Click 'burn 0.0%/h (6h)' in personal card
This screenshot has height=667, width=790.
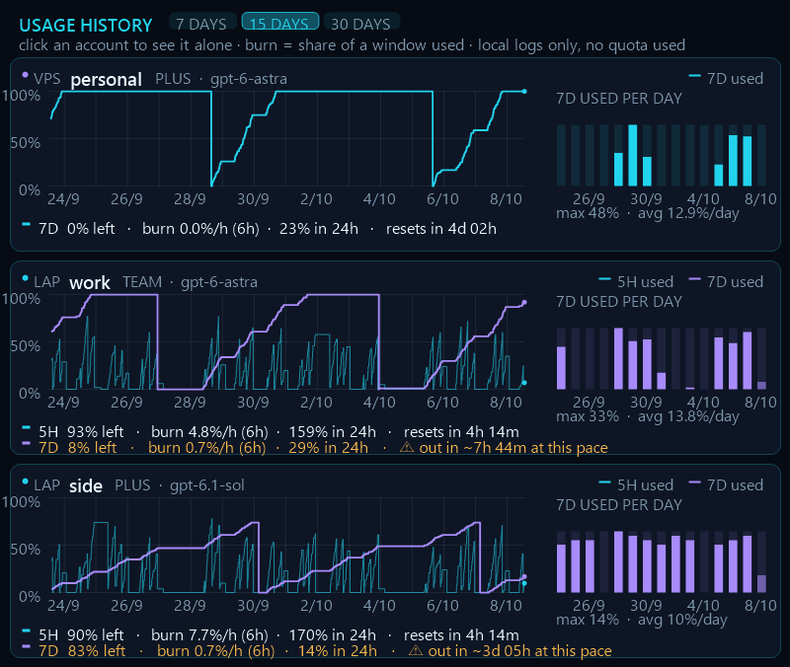200,229
